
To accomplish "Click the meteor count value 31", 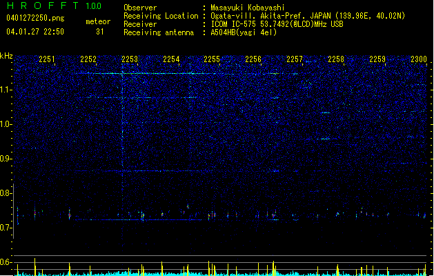I will coord(100,32).
